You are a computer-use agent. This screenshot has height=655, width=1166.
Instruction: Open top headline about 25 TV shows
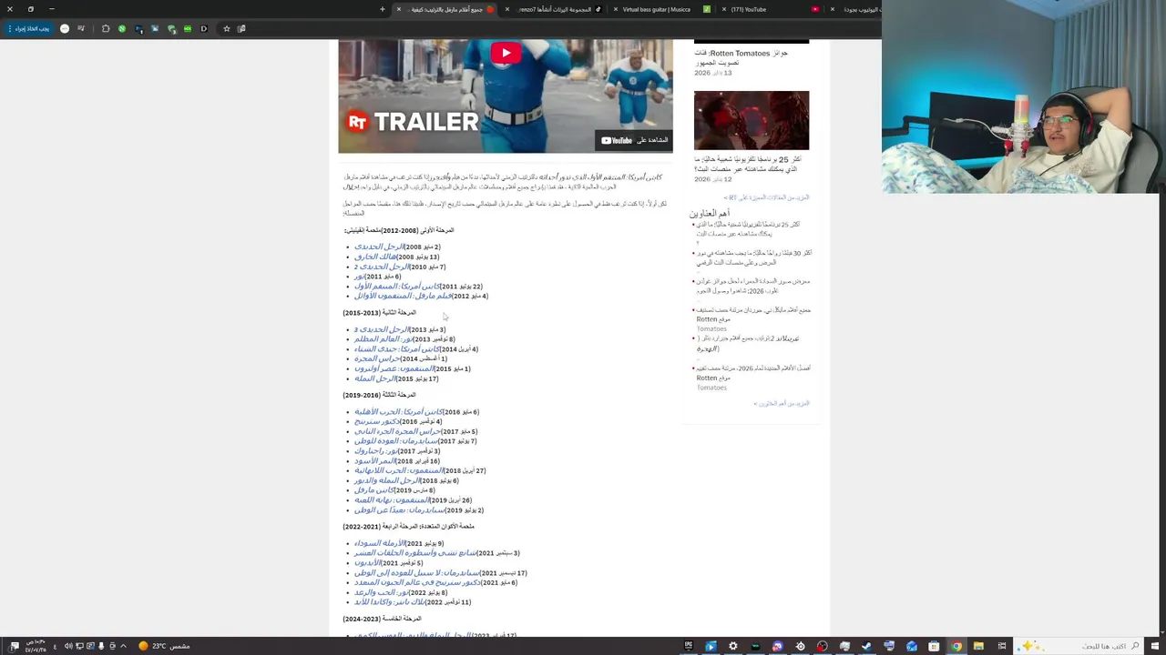point(749,228)
